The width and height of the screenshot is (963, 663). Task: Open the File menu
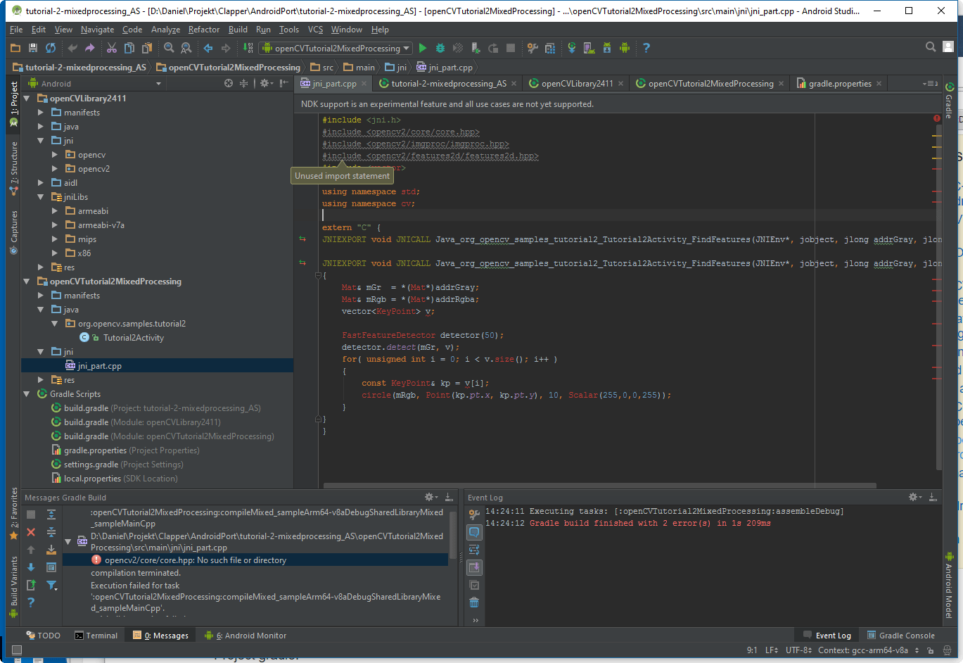click(x=16, y=30)
